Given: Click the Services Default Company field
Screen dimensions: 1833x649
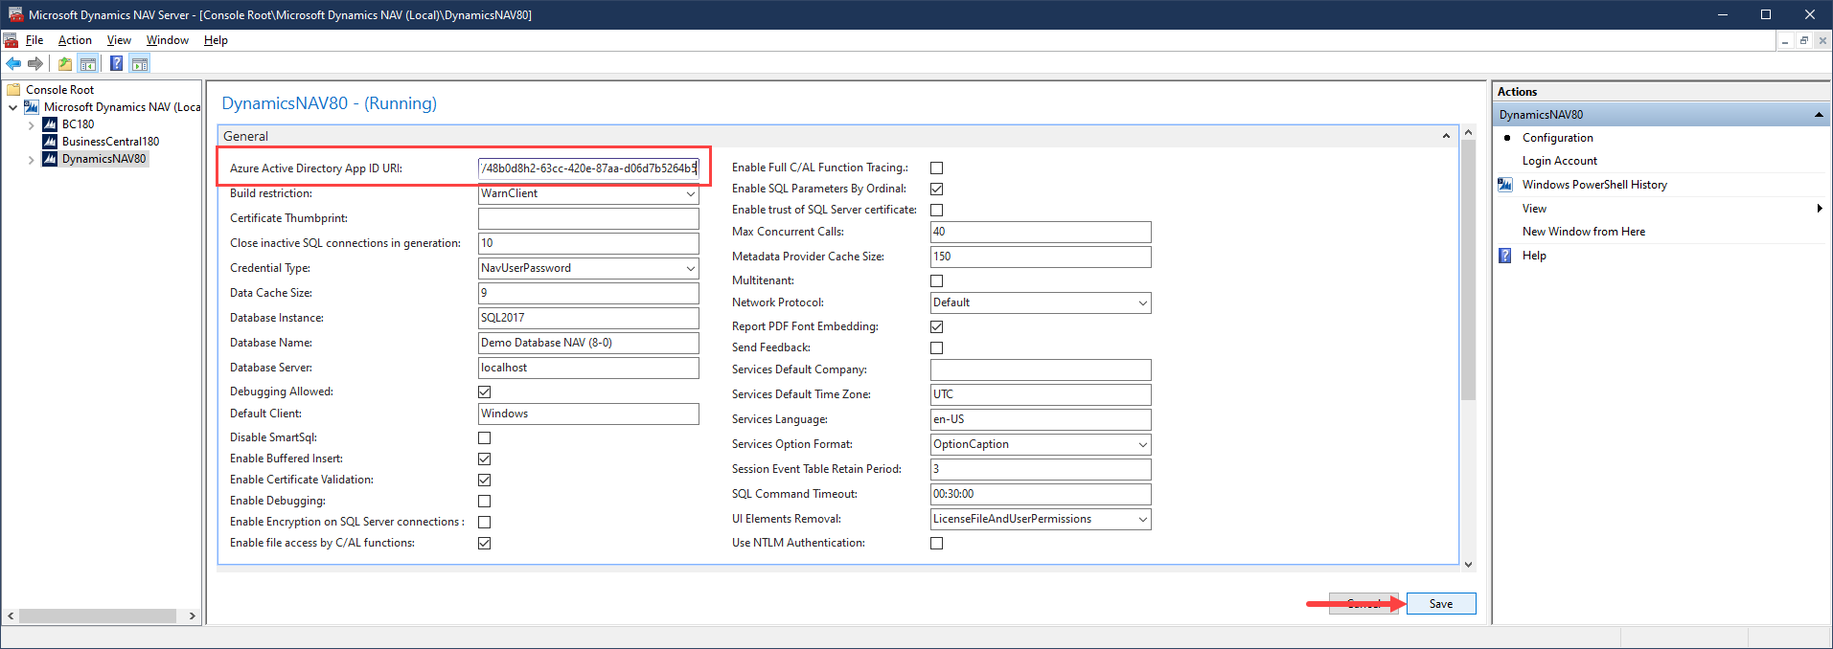Looking at the screenshot, I should [1041, 370].
